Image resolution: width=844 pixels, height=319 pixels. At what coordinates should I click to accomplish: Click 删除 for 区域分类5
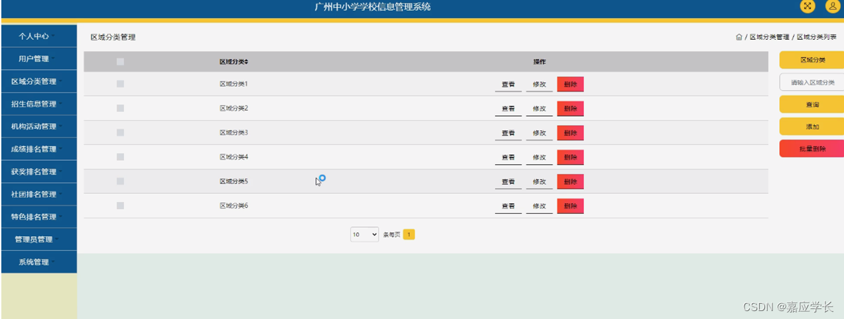pyautogui.click(x=570, y=182)
